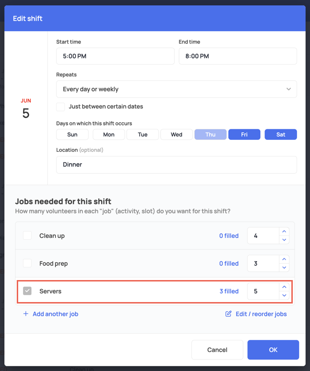
Task: Decrease Clean up volunteer count arrow
Action: 284,240
